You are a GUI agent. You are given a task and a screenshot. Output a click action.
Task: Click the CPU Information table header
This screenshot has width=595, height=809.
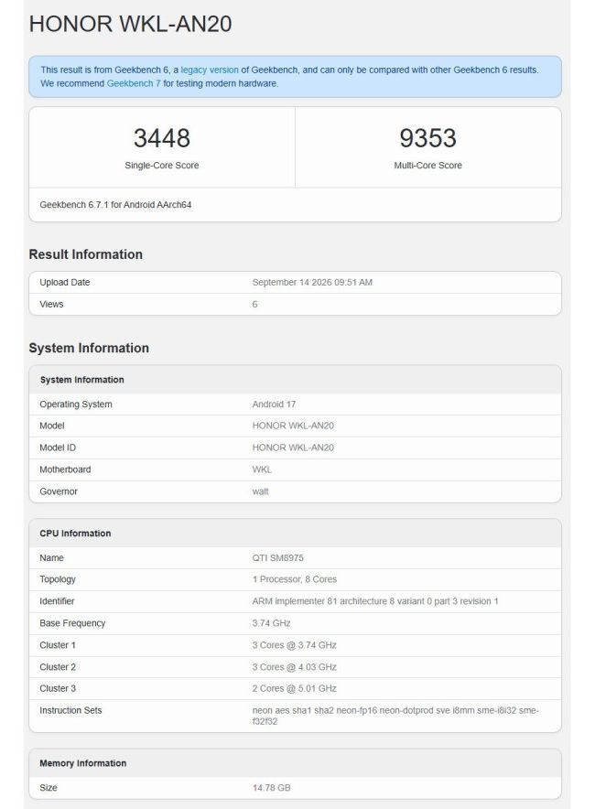click(75, 534)
